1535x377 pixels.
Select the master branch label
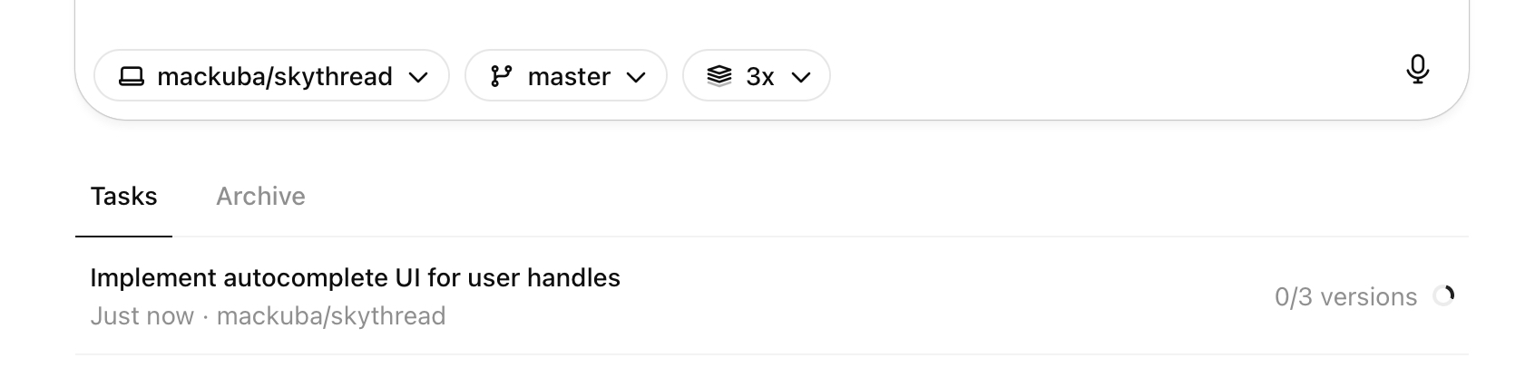[569, 77]
